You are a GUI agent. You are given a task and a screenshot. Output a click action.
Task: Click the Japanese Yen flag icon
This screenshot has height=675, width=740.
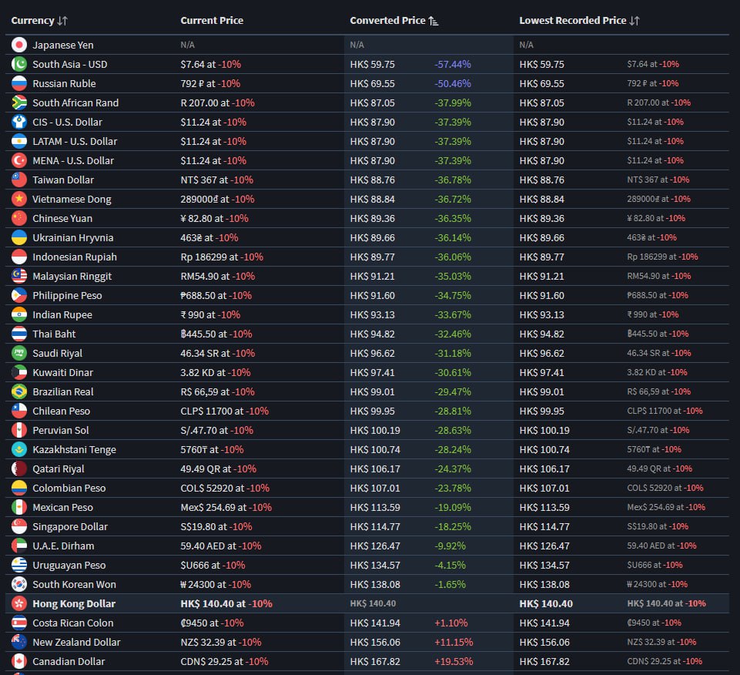[x=19, y=45]
